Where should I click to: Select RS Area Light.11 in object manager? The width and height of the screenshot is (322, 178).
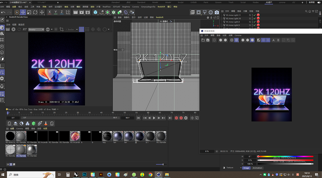(233, 15)
